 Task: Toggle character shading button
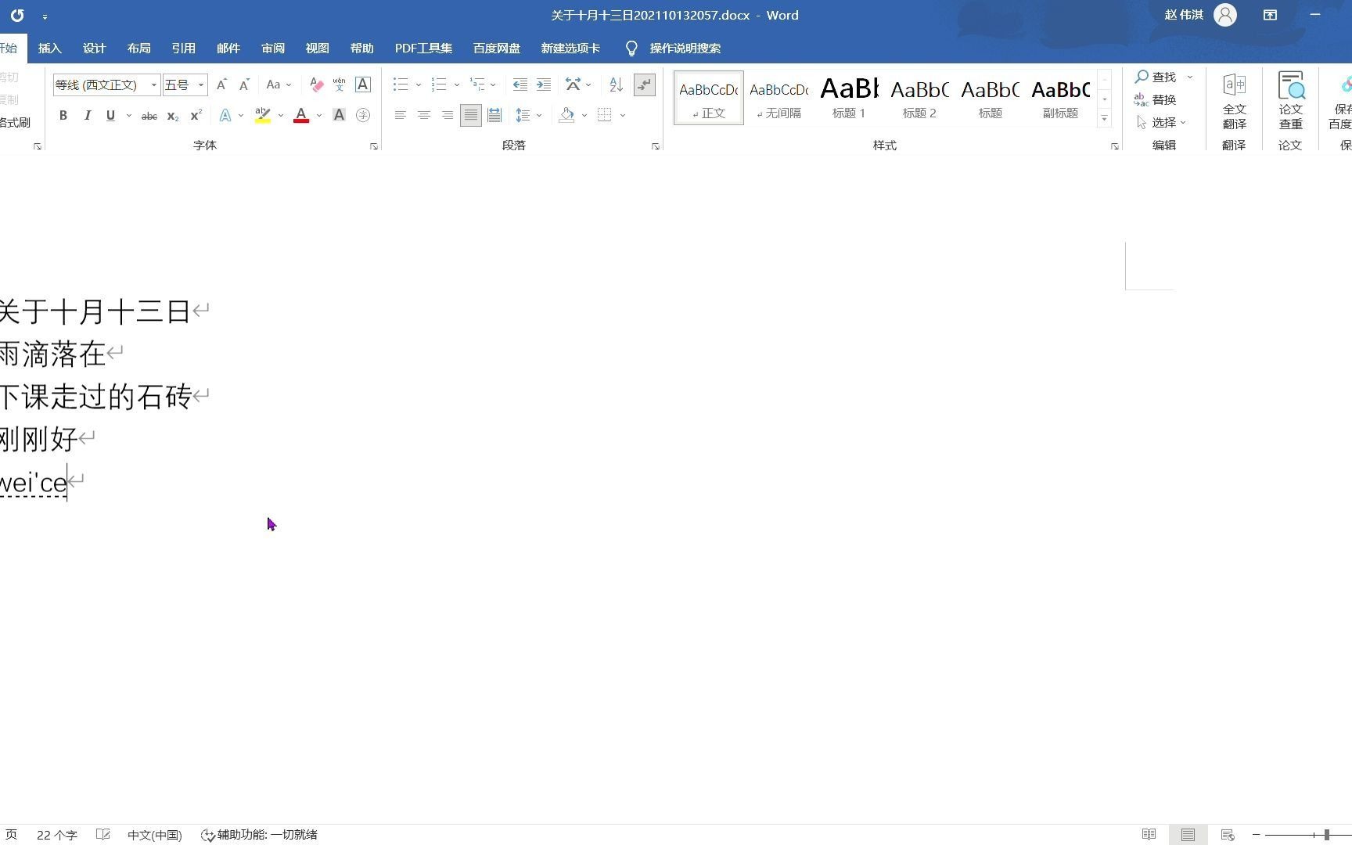(339, 115)
